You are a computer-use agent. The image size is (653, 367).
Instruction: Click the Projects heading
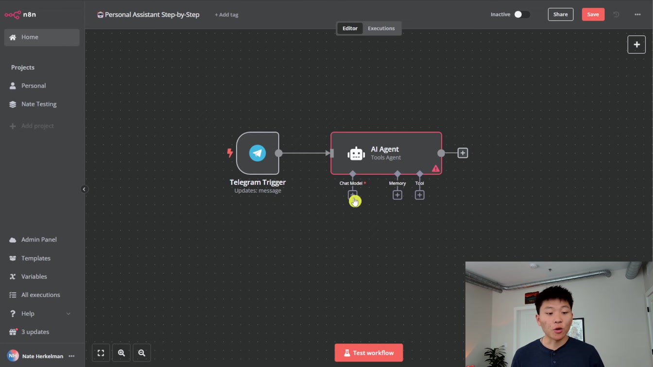(23, 67)
